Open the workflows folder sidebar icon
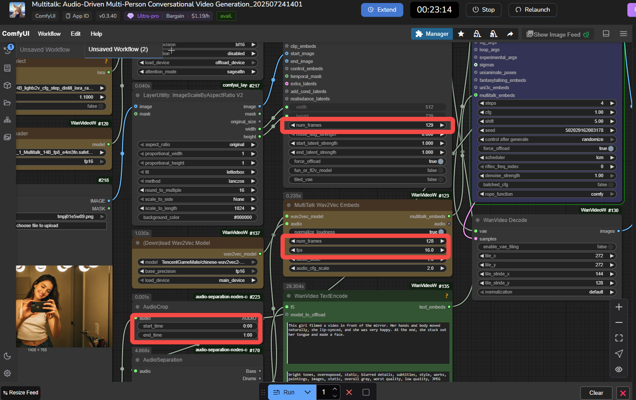636x400 pixels. [7, 103]
